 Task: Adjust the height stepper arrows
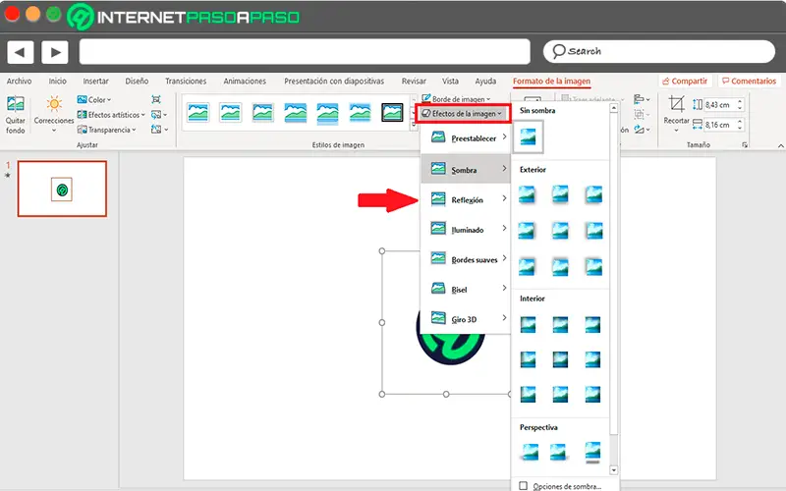coord(740,105)
